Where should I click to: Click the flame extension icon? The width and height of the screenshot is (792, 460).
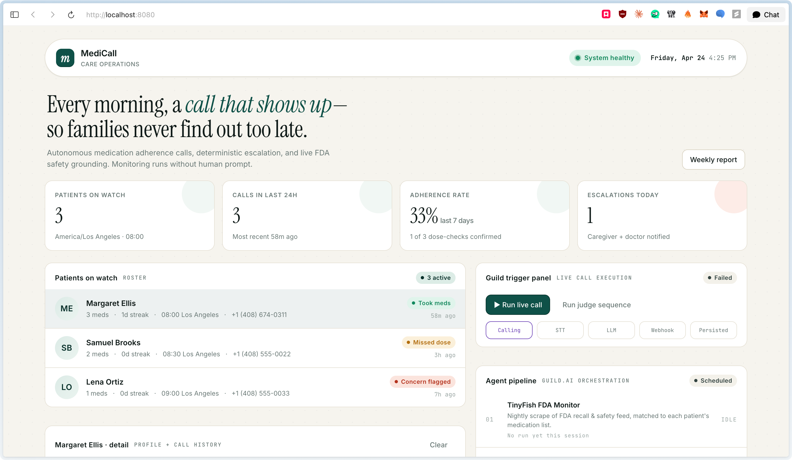(x=688, y=14)
